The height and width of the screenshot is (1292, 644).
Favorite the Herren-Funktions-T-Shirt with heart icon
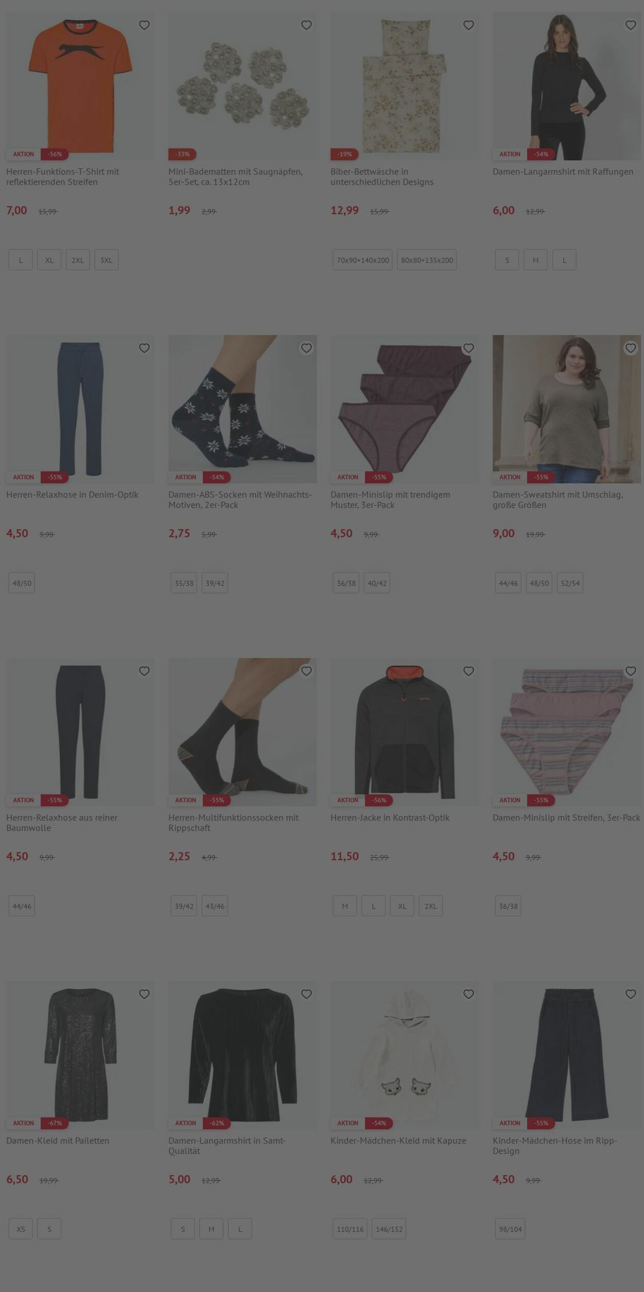(144, 25)
